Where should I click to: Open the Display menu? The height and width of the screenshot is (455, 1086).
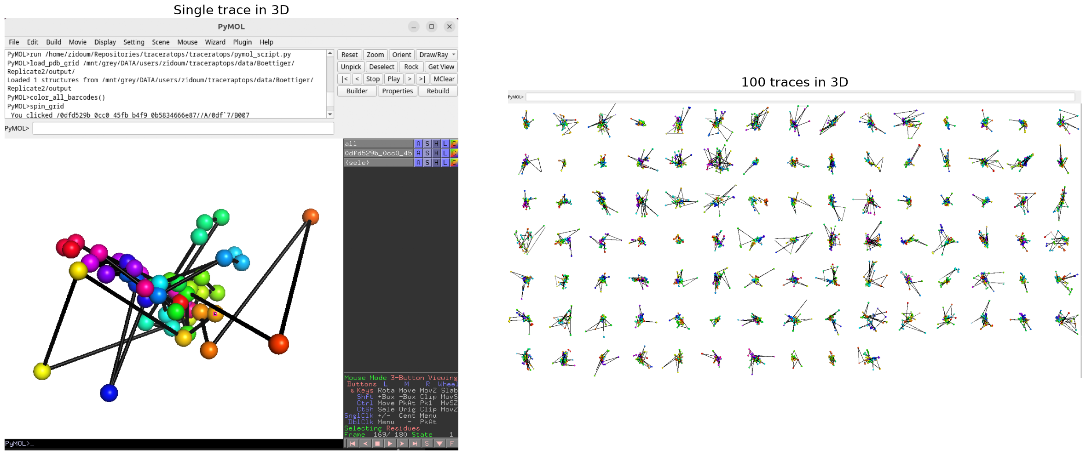(105, 42)
